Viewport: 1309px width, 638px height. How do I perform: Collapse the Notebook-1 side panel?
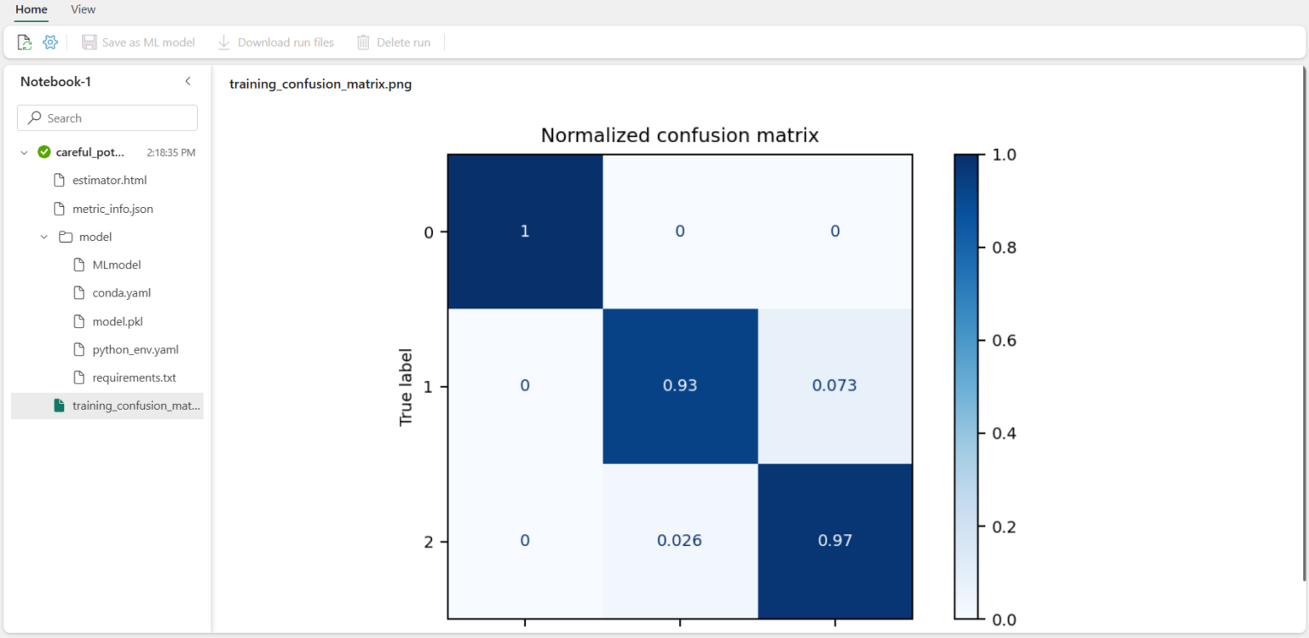[187, 81]
